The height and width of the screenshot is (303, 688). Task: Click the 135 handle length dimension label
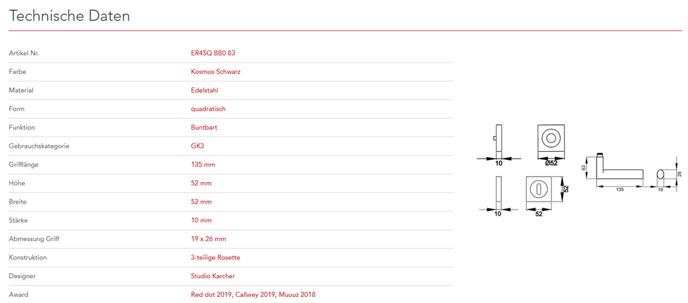point(619,190)
